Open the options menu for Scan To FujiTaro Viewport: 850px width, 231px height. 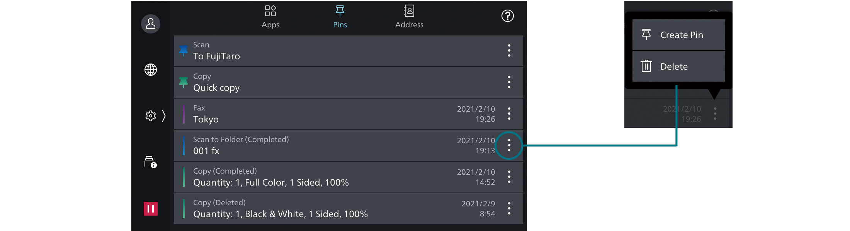(509, 50)
